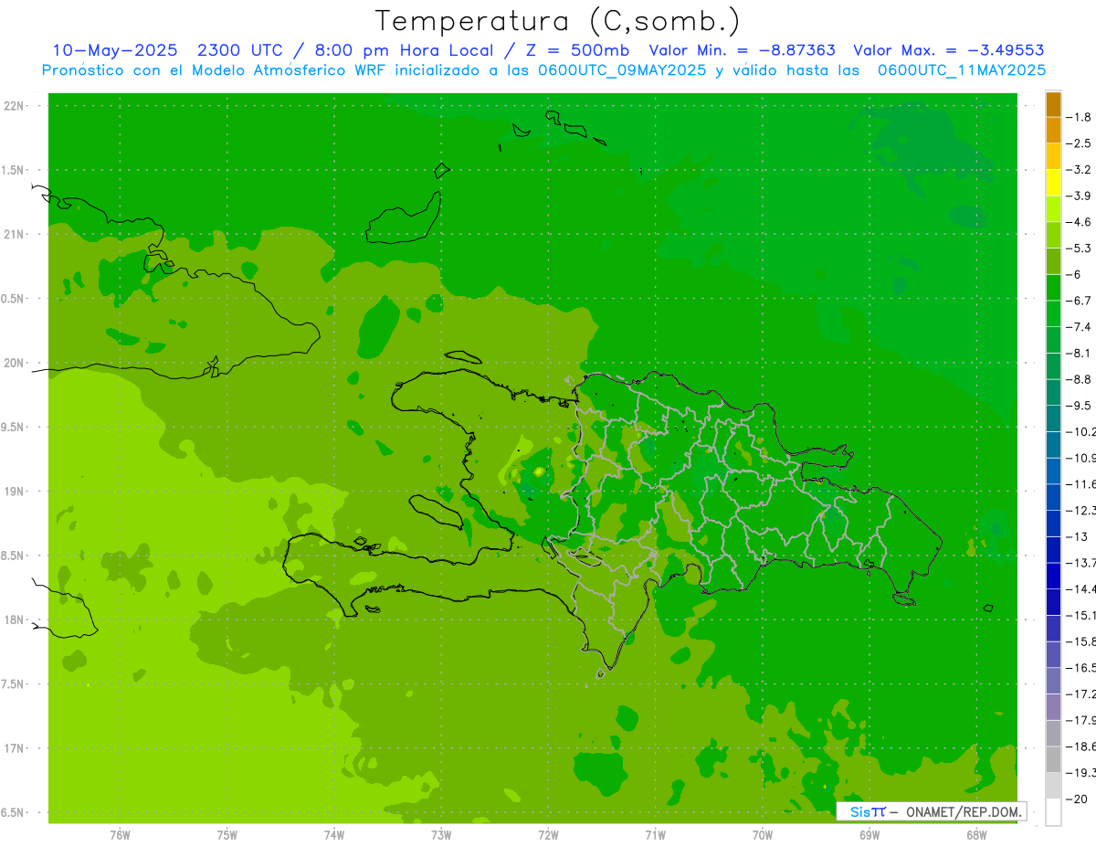The image size is (1096, 847).
Task: Click the "73W" longitude label
Action: click(x=441, y=835)
